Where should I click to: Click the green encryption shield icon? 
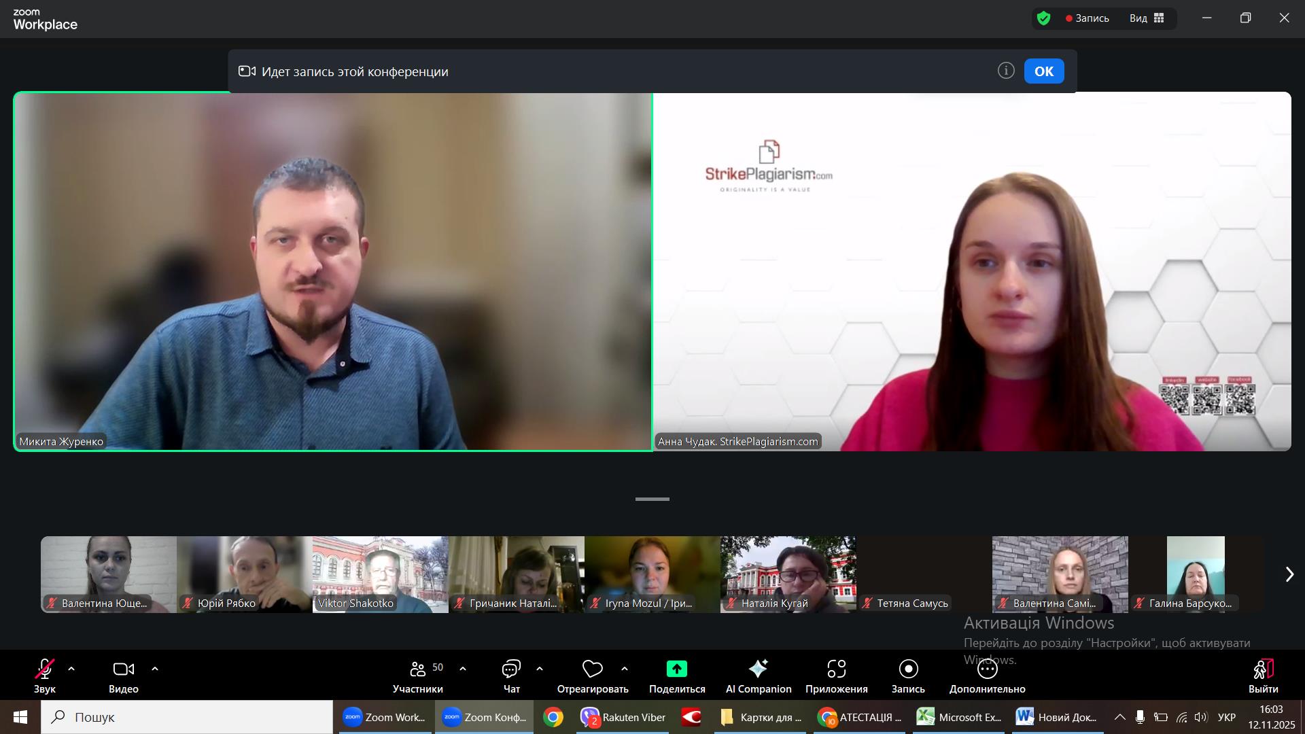pos(1044,18)
